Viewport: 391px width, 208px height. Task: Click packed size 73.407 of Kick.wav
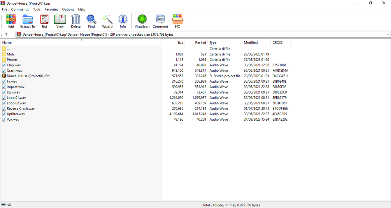(202, 92)
